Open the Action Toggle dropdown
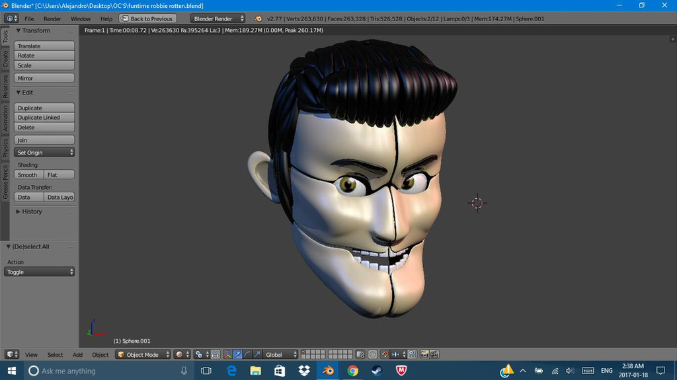This screenshot has height=380, width=677. click(x=39, y=272)
